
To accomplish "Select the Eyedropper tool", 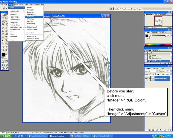I will [x=6, y=47].
